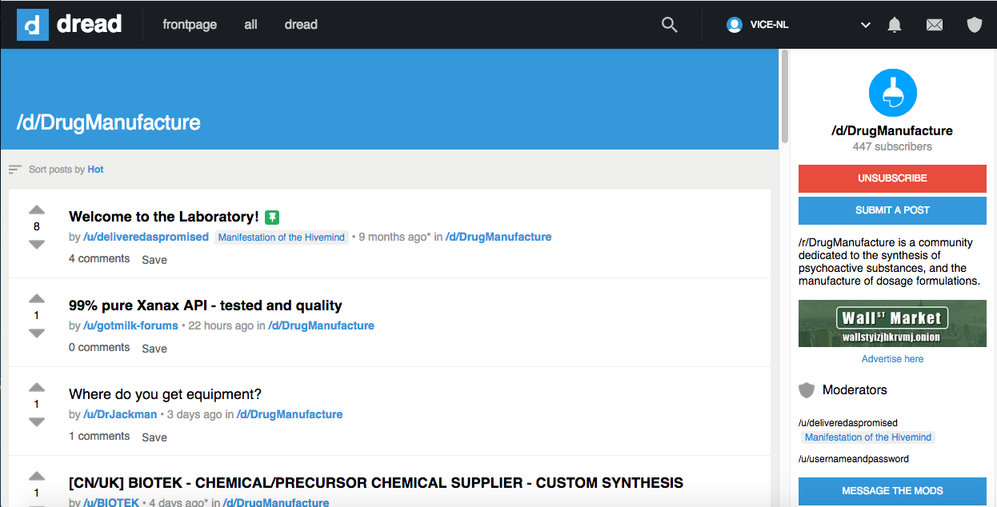The height and width of the screenshot is (507, 997).
Task: Save the '99% pure Xanax API' post
Action: (x=154, y=348)
